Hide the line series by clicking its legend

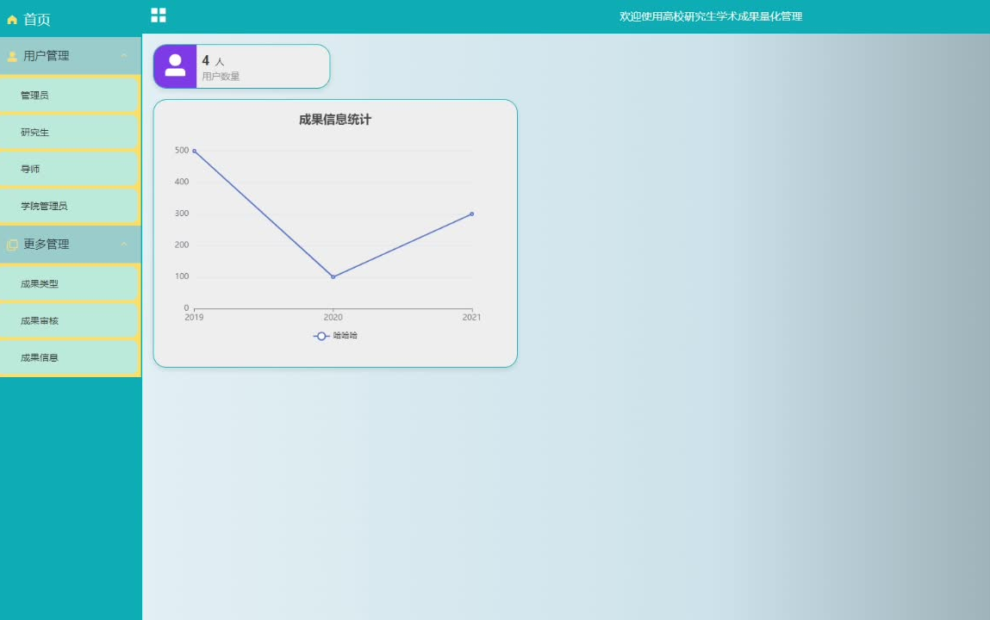336,336
